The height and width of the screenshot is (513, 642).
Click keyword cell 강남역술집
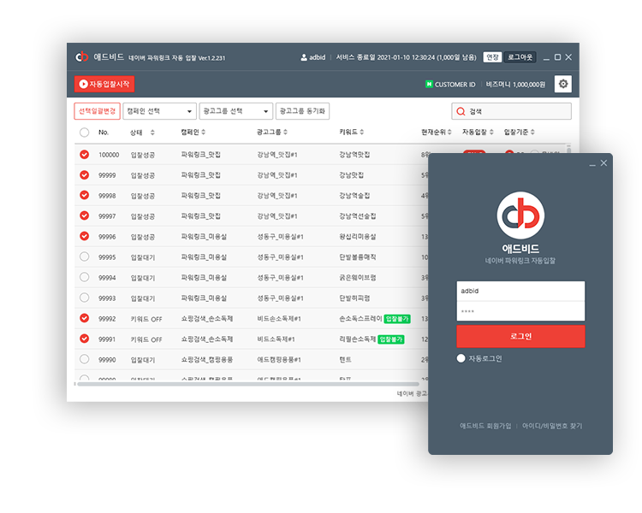click(x=354, y=196)
